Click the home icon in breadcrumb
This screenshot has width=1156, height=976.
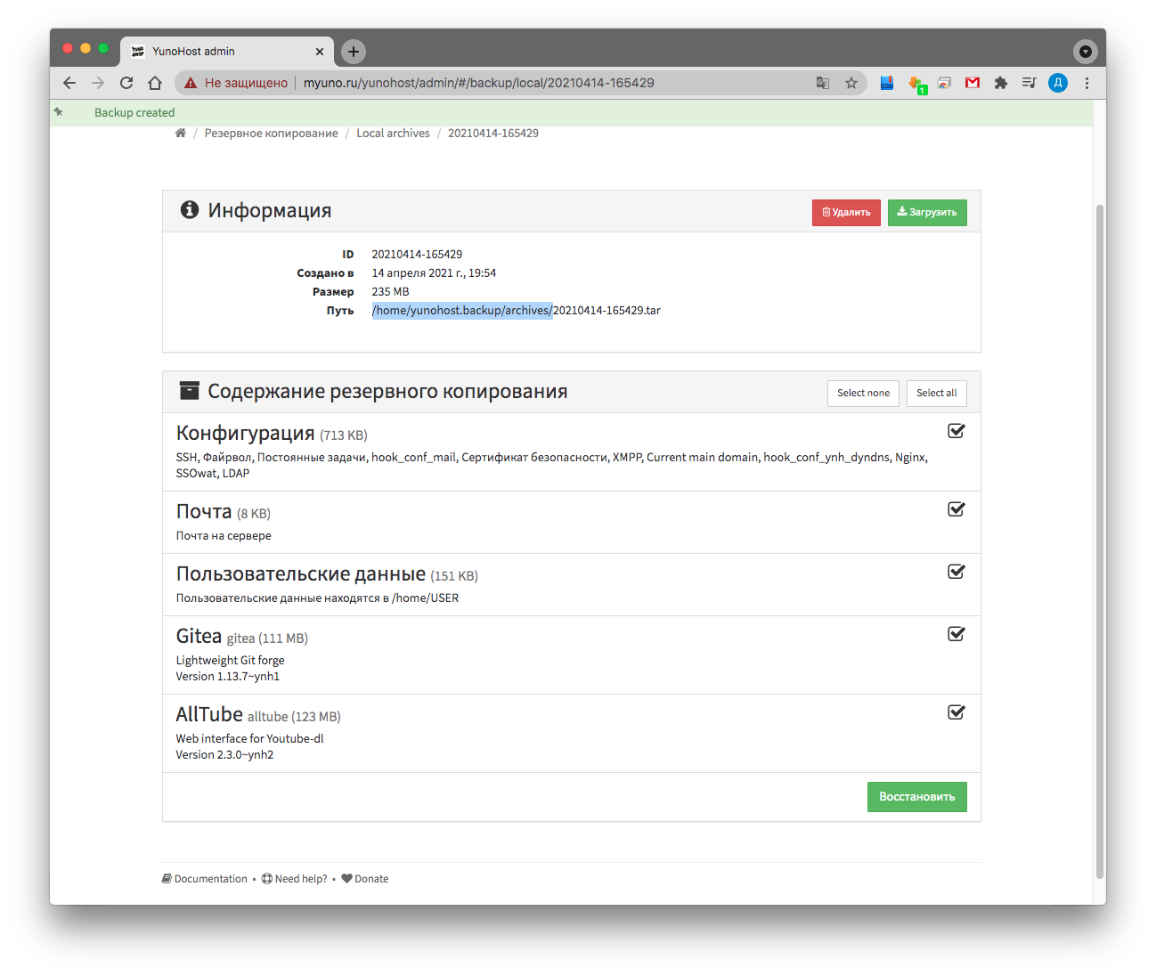point(181,134)
